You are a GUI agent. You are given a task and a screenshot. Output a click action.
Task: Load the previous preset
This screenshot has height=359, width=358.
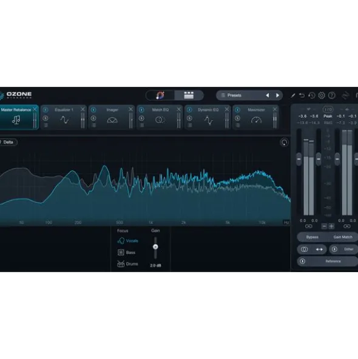click(x=267, y=95)
